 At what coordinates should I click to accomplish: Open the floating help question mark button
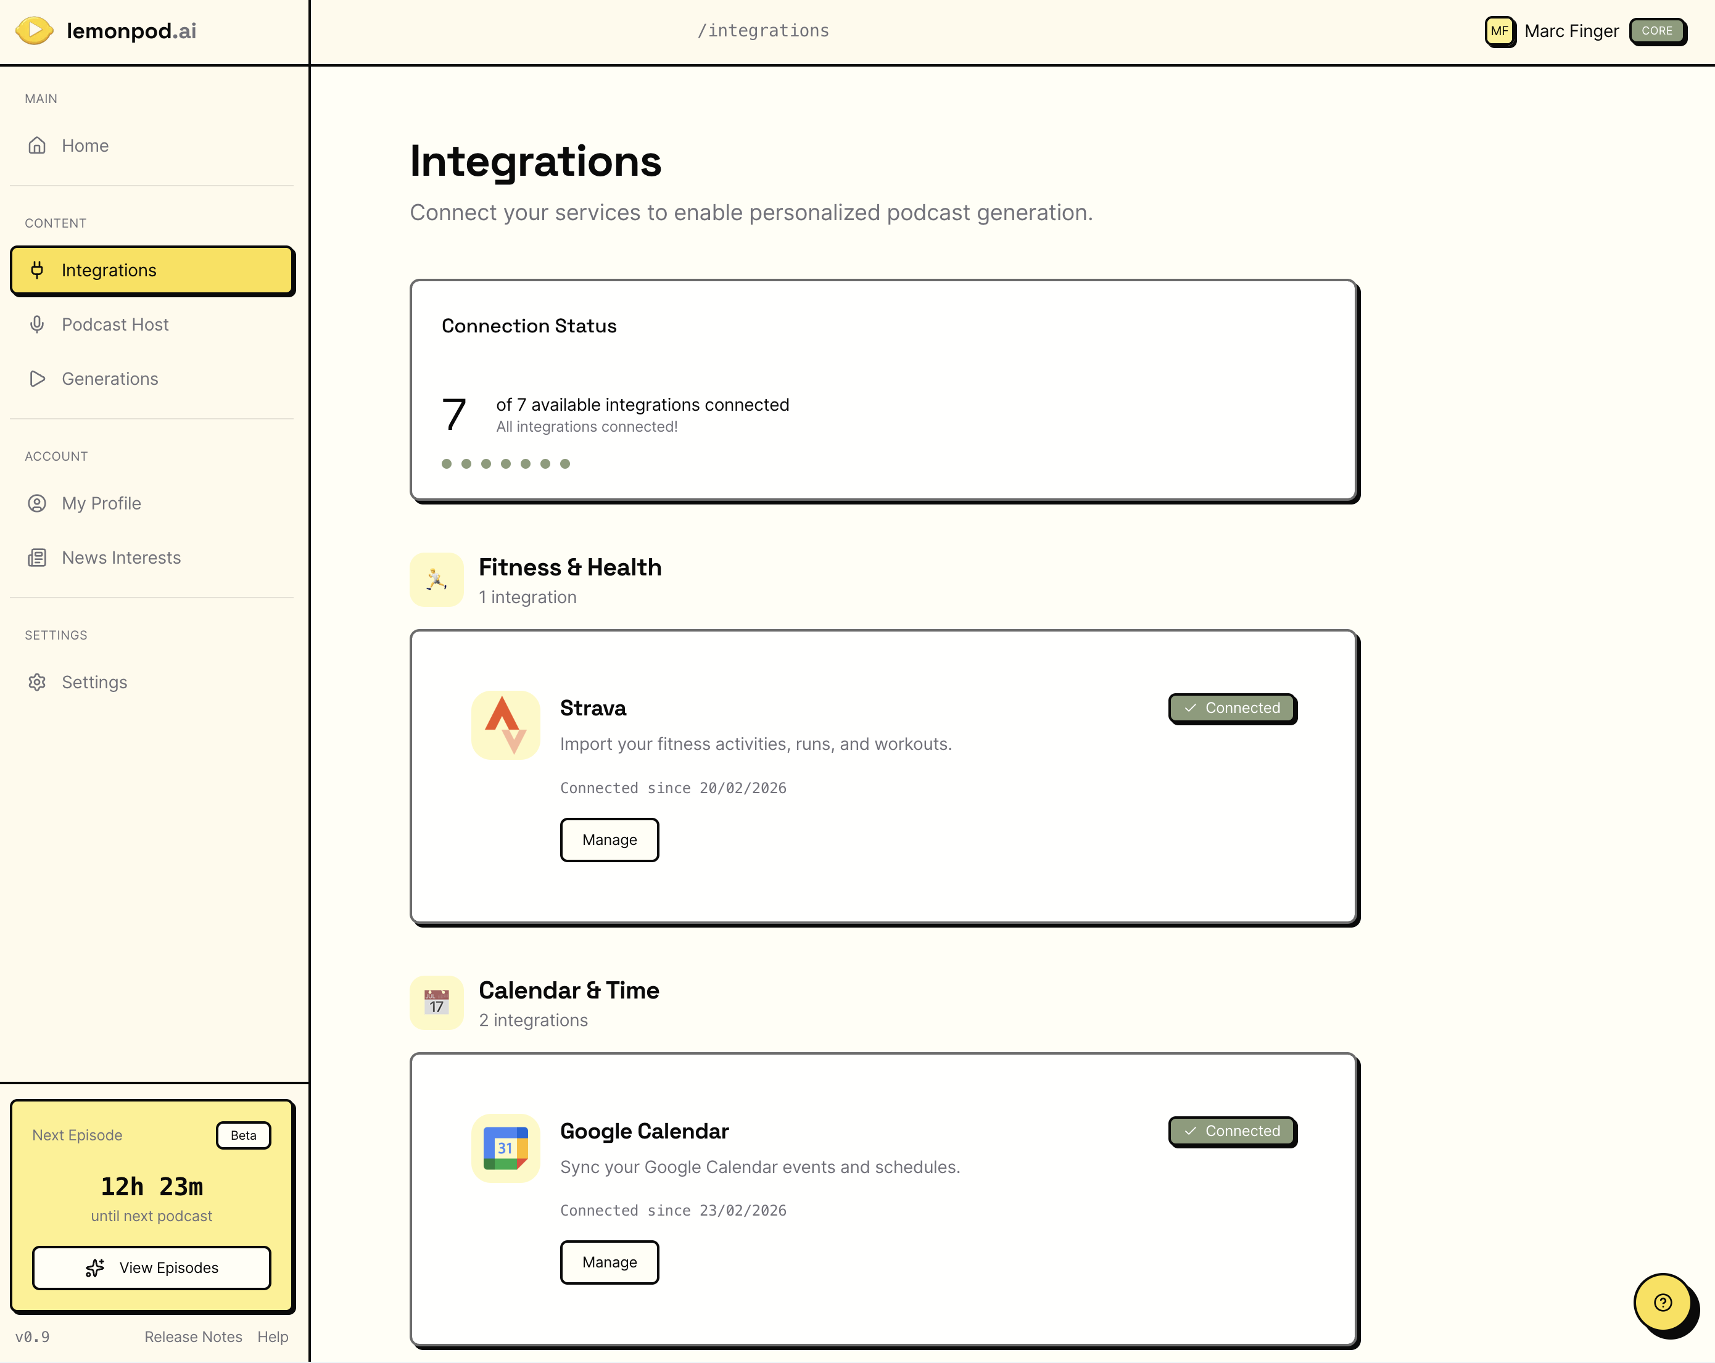click(1663, 1303)
